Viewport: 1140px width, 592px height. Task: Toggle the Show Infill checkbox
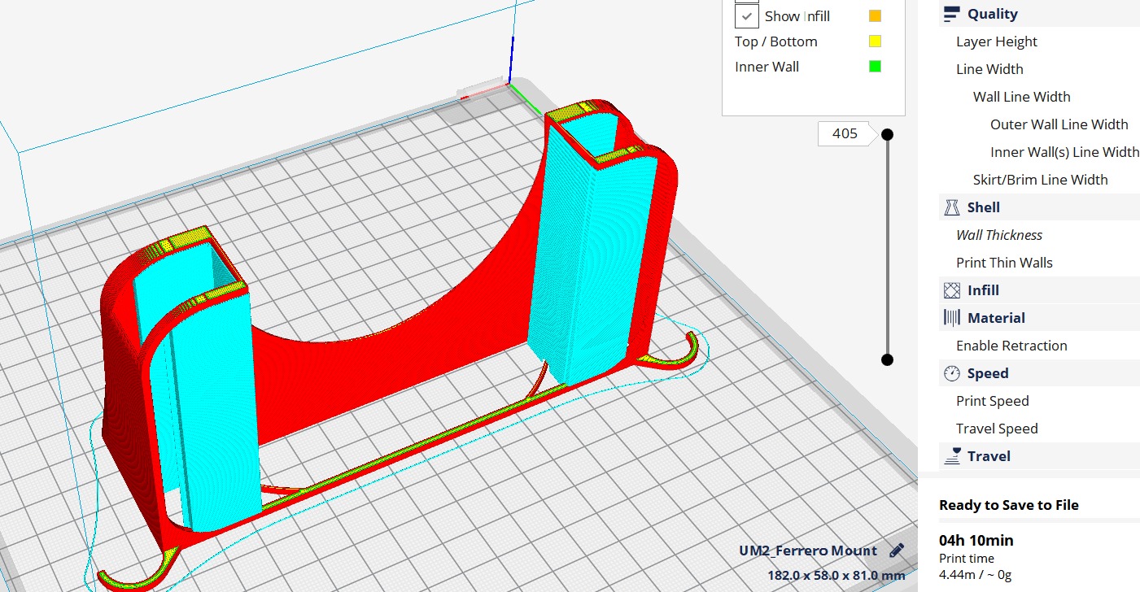(x=746, y=16)
